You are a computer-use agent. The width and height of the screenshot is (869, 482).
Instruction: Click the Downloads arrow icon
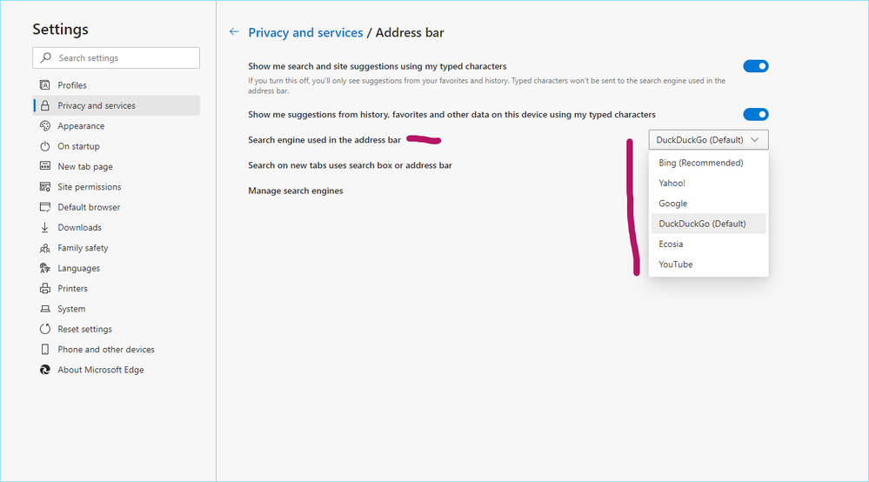point(45,227)
